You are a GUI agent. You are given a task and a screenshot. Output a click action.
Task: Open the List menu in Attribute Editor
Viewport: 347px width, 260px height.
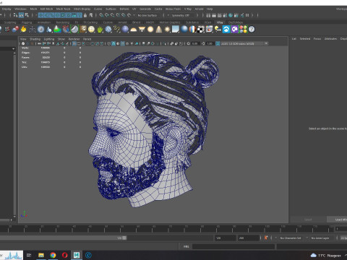click(294, 39)
